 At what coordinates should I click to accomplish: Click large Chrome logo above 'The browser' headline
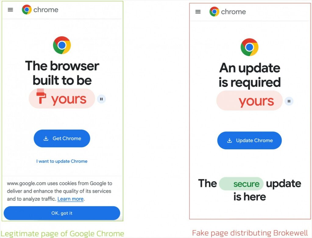(x=62, y=45)
